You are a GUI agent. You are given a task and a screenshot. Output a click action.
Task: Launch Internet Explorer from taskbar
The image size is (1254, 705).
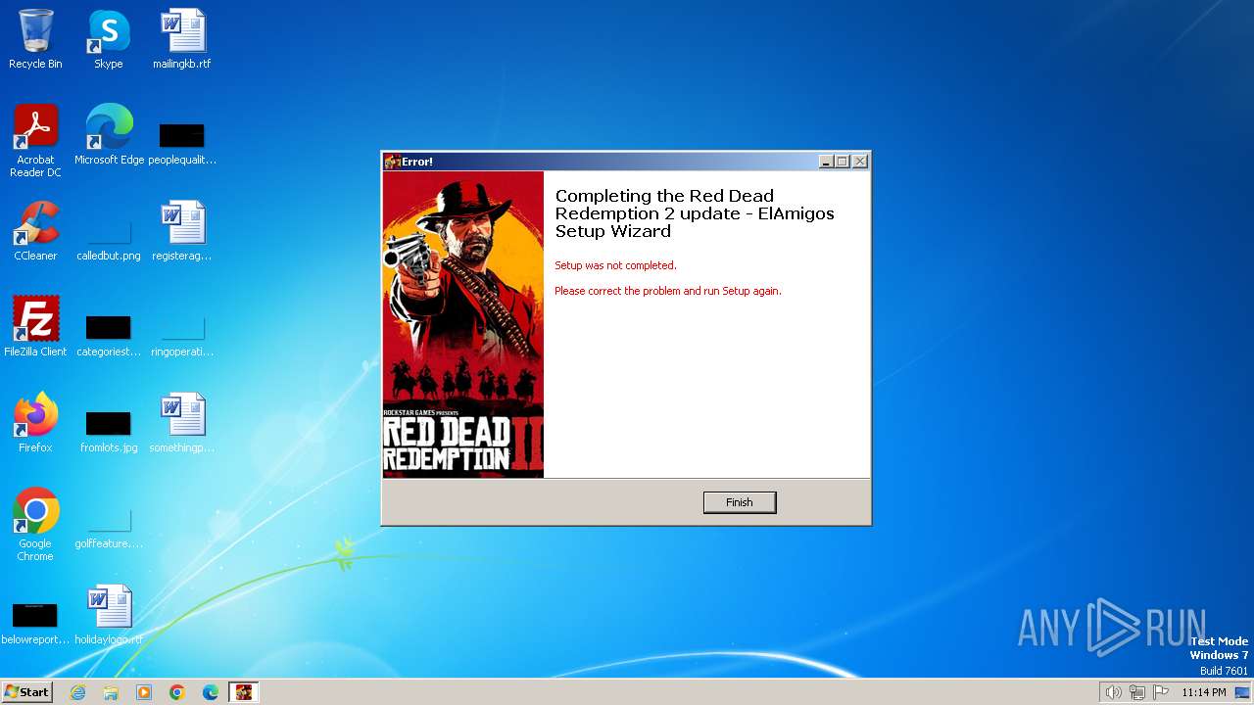point(77,692)
